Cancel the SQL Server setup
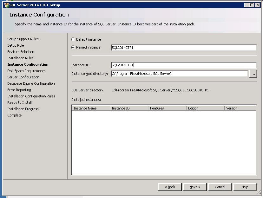The image size is (263, 198). (x=220, y=187)
